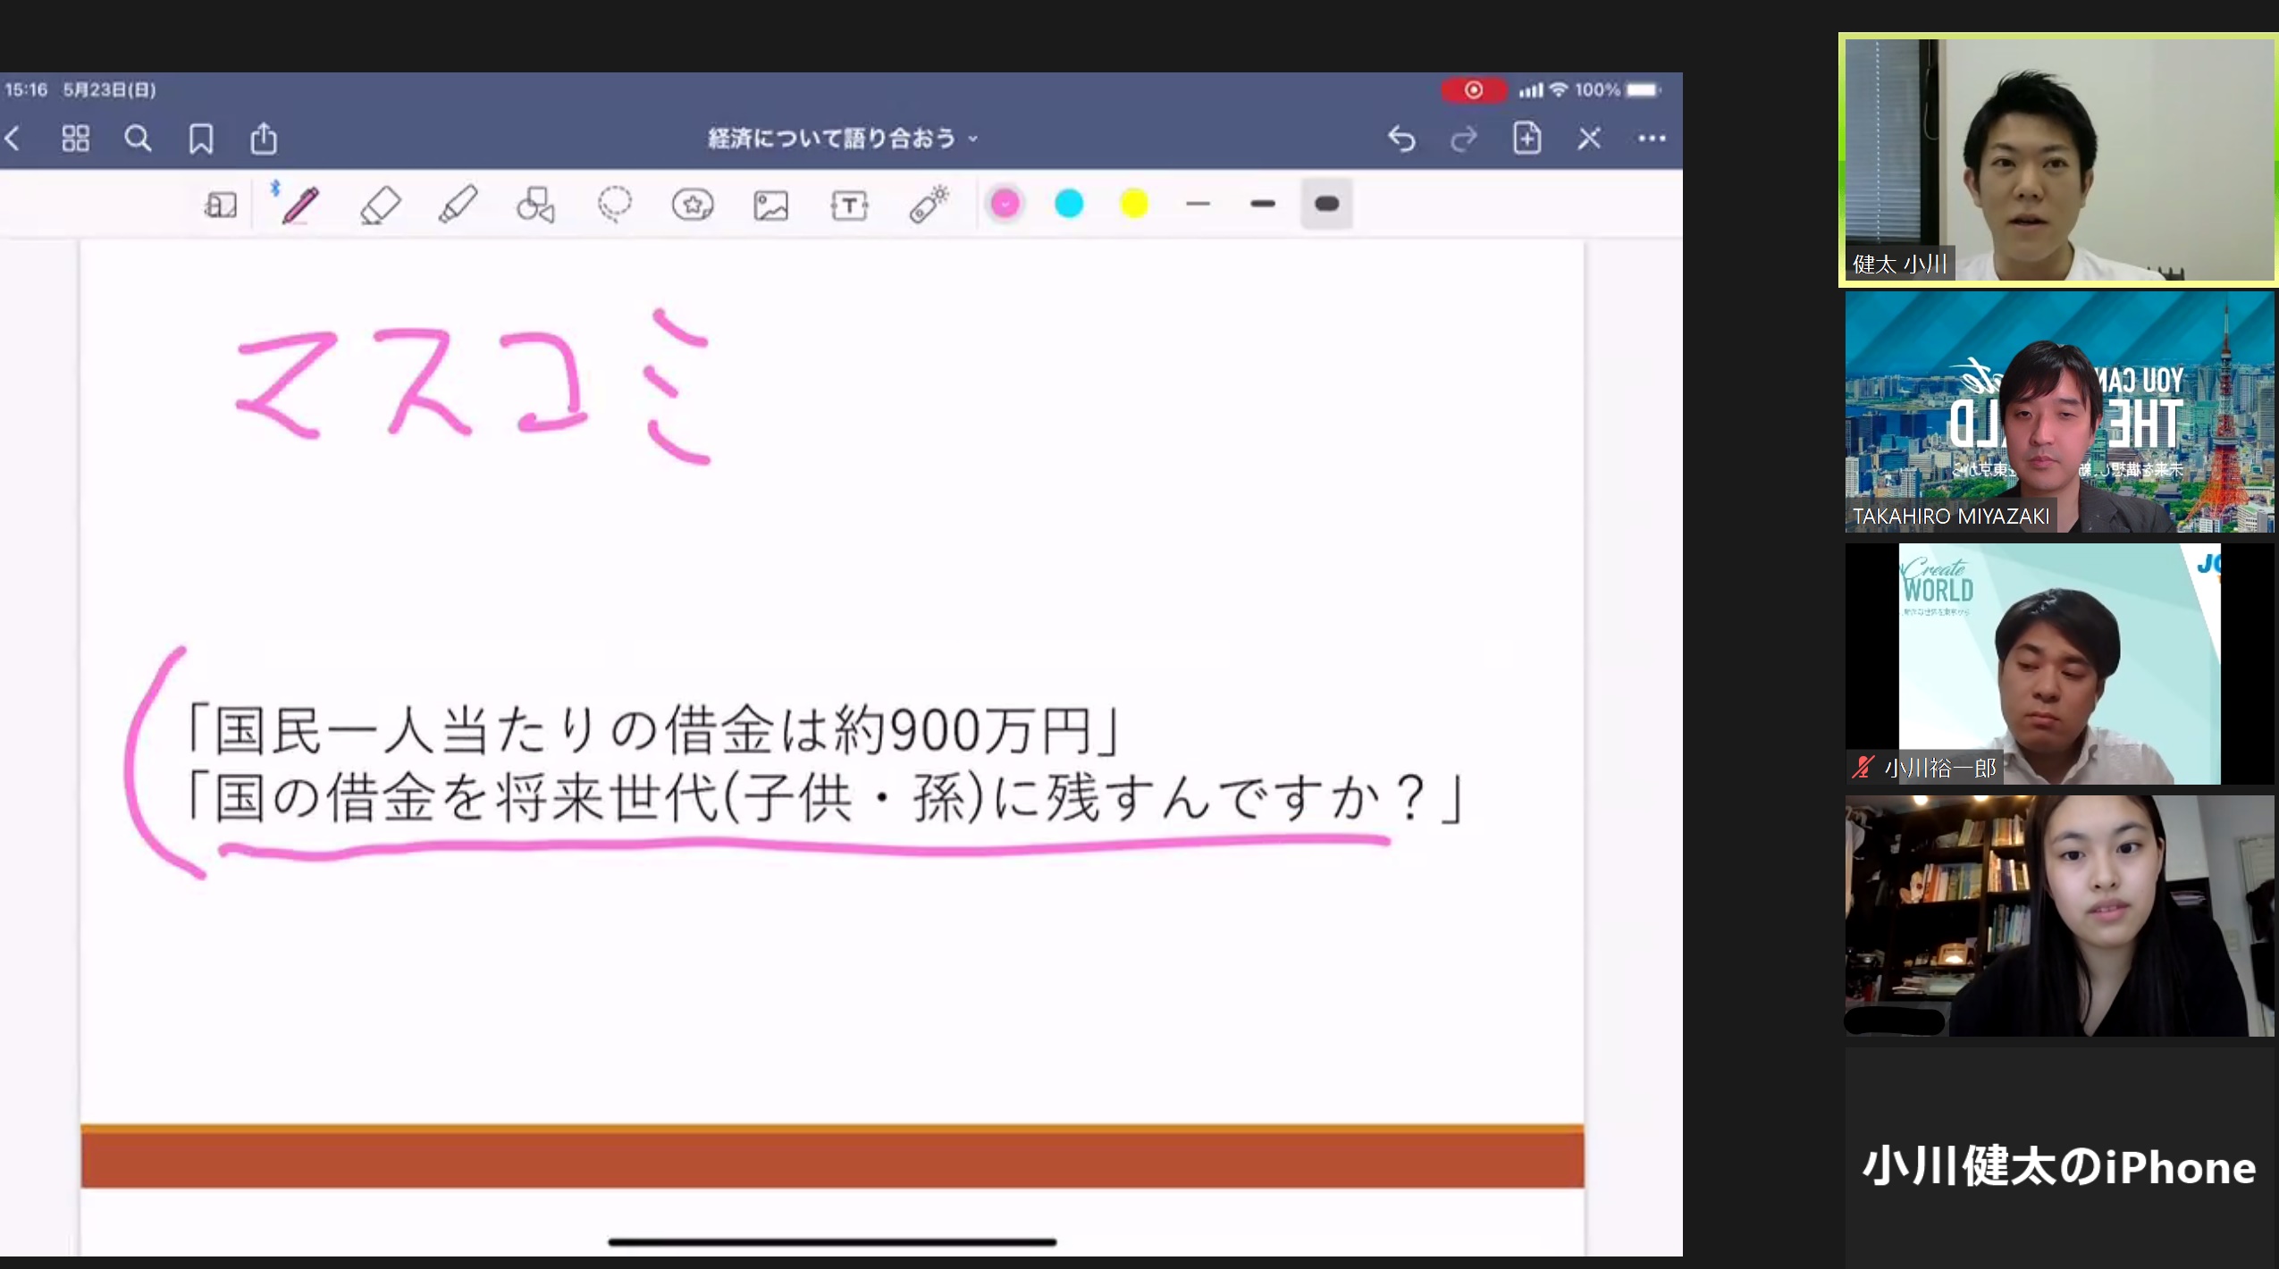Open the share/export icon
Viewport: 2279px width, 1269px height.
264,138
